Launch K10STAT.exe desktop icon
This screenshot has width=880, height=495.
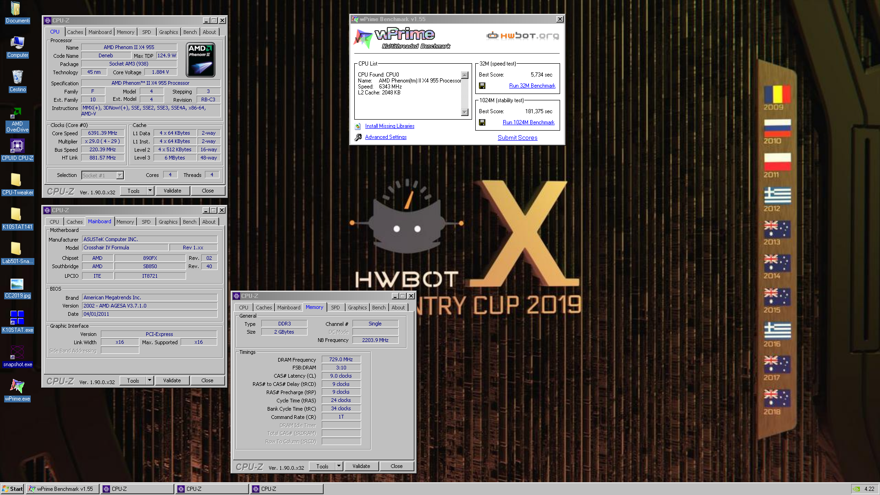pyautogui.click(x=17, y=322)
